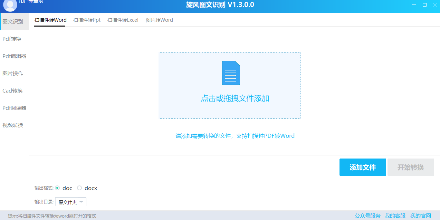
Task: Go to Pdf编辑器 in the sidebar
Action: (x=14, y=56)
